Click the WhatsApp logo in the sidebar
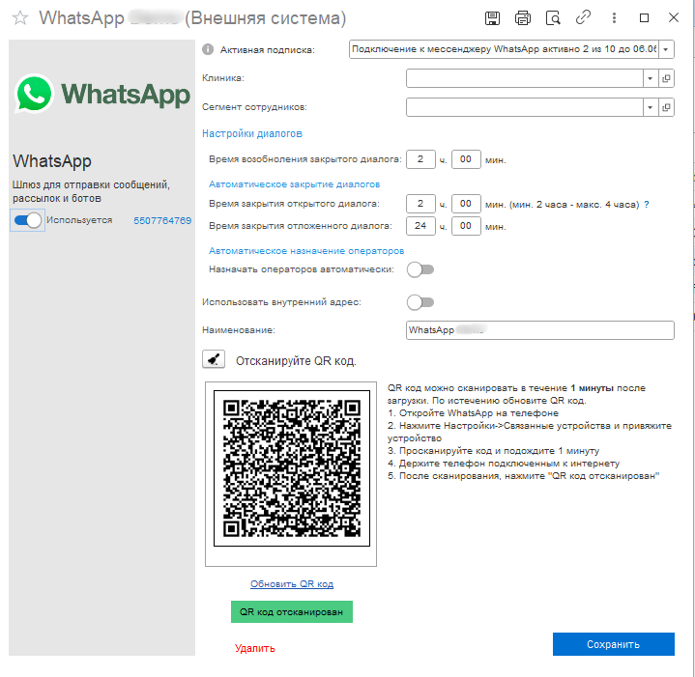The height and width of the screenshot is (677, 695). click(102, 94)
